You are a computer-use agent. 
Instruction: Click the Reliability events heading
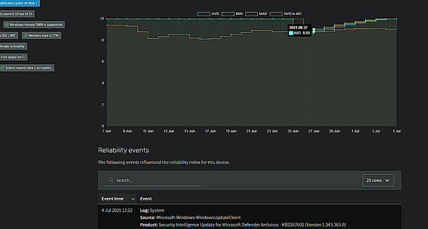click(124, 150)
